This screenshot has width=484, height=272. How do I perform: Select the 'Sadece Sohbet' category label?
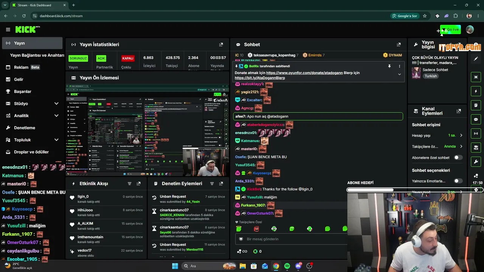tap(435, 70)
